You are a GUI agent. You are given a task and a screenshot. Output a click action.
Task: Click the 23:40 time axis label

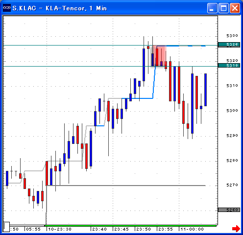[99, 229]
